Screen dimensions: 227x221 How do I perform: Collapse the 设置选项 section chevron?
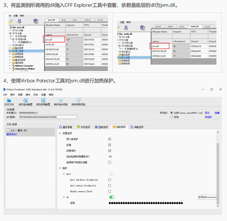(60, 133)
